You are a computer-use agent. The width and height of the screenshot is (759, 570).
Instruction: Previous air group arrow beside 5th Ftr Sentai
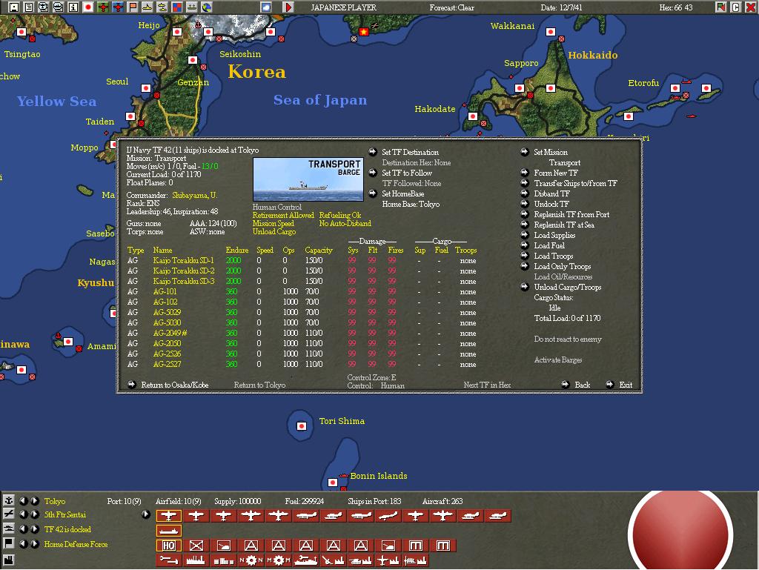tap(23, 514)
